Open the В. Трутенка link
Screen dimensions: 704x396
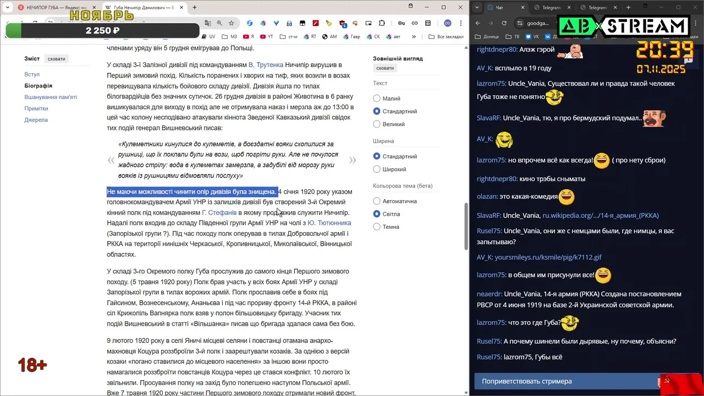click(x=266, y=65)
